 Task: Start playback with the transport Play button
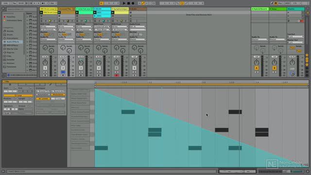pos(124,3)
